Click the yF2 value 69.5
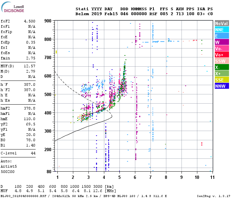 [x=31, y=124]
